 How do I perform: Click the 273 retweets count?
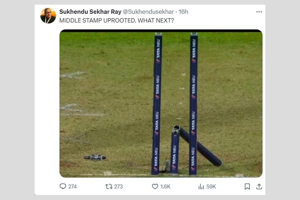click(x=118, y=187)
